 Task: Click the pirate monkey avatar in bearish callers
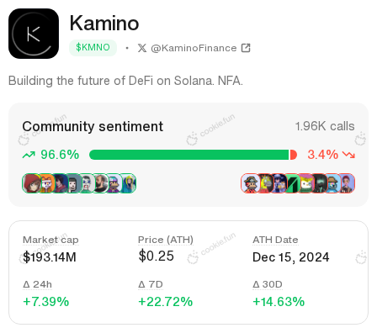coord(251,183)
